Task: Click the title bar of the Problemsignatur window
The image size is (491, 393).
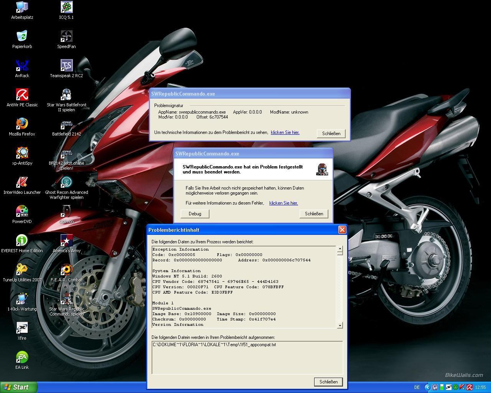Action: point(250,94)
